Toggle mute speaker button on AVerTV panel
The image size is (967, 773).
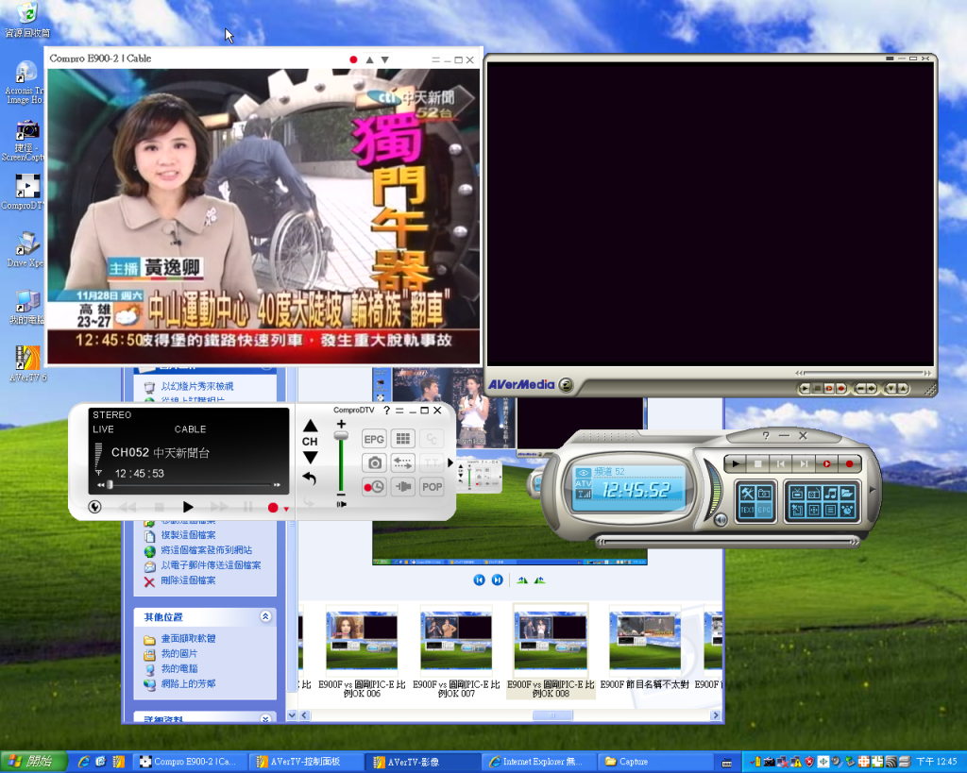tap(721, 520)
